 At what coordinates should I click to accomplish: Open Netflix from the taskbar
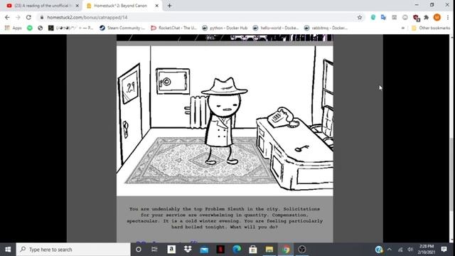point(220,250)
